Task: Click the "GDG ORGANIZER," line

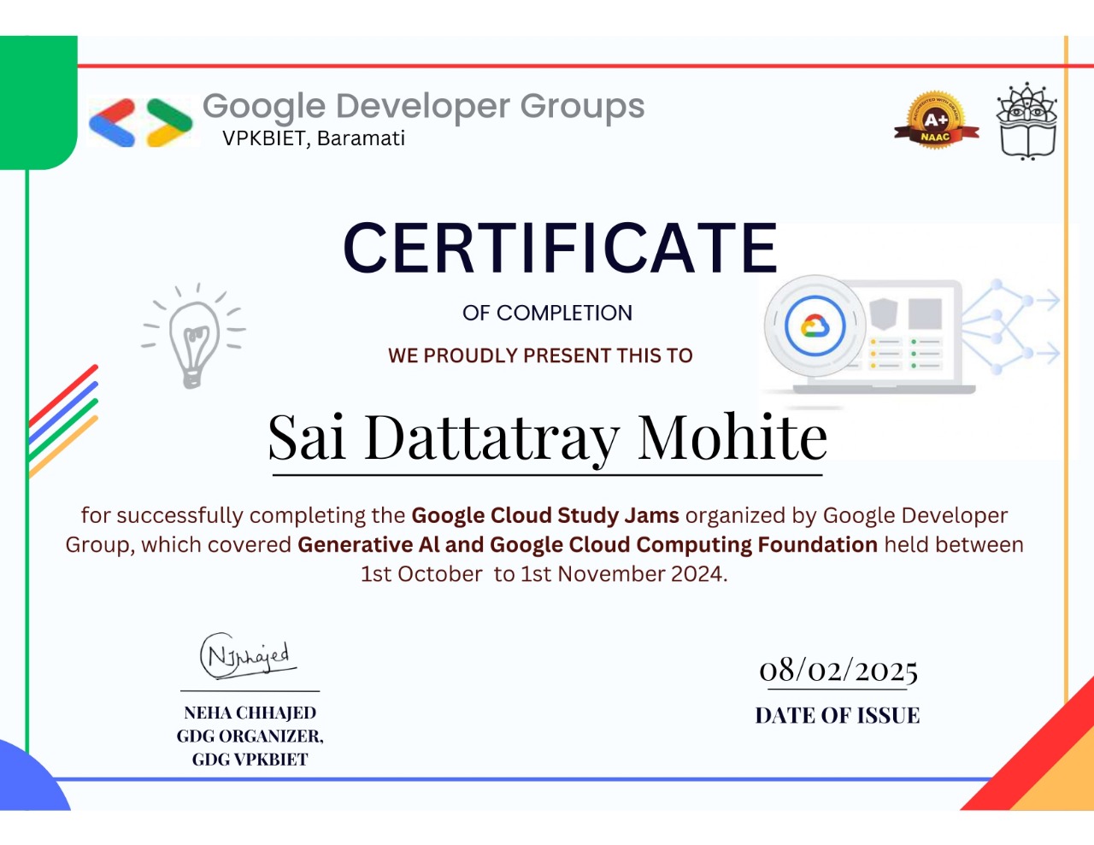Action: [x=250, y=736]
